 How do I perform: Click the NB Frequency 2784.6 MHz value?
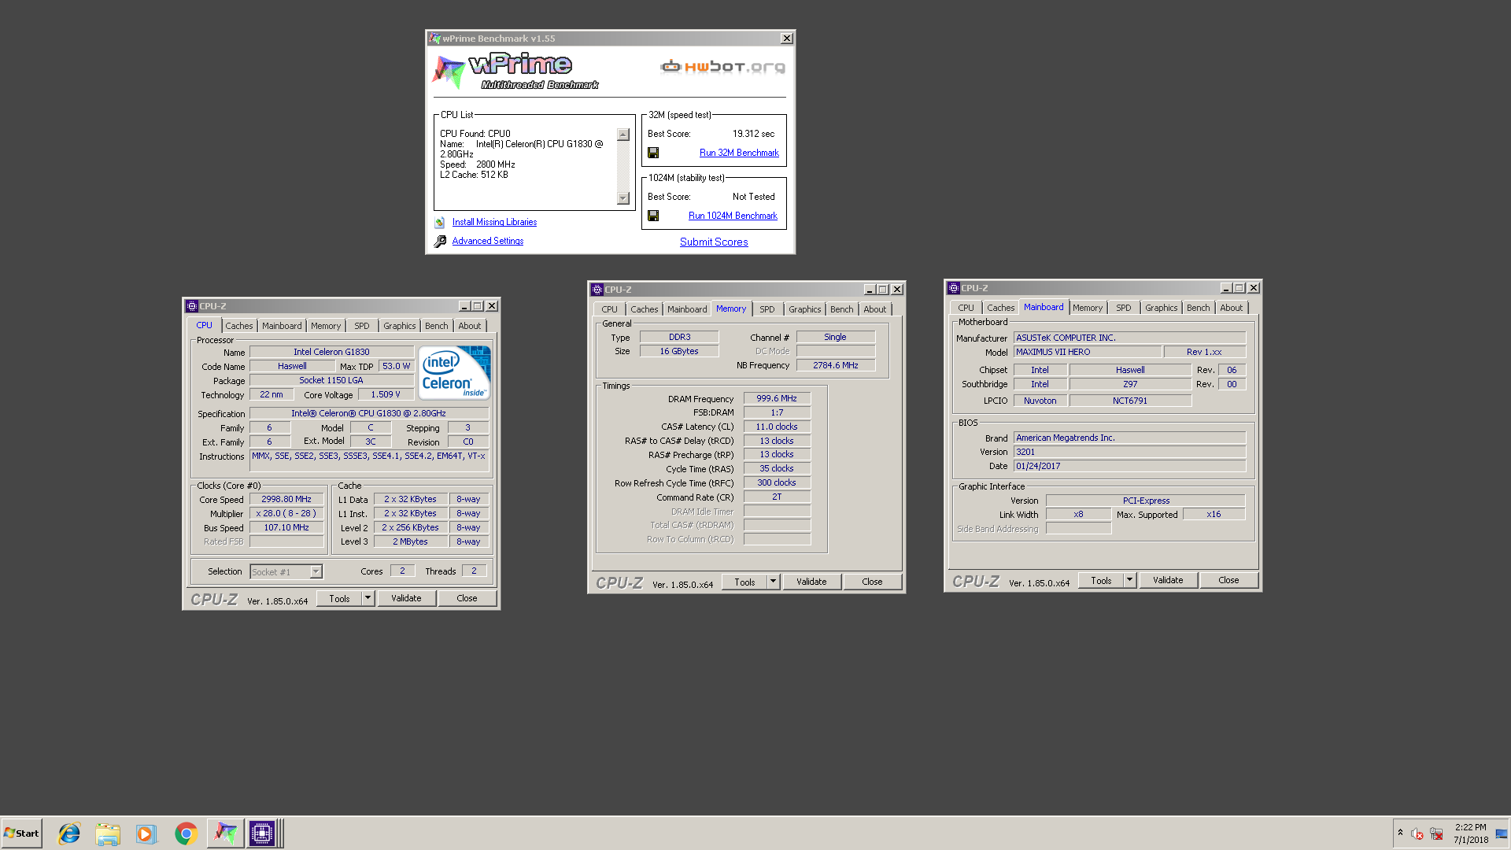(836, 365)
